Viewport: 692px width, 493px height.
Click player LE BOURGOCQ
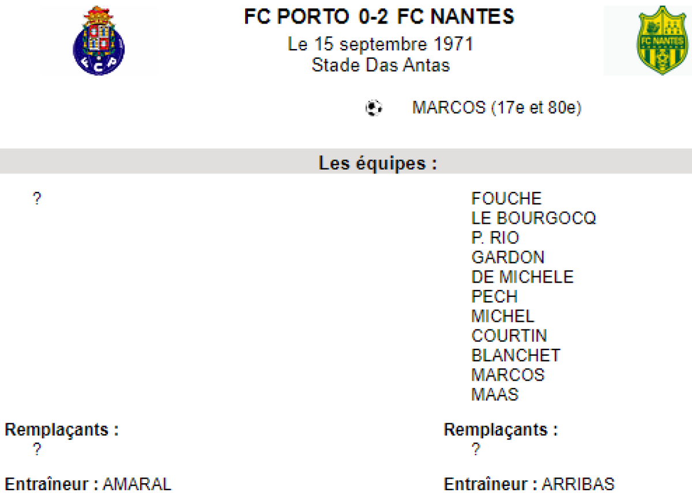[533, 218]
